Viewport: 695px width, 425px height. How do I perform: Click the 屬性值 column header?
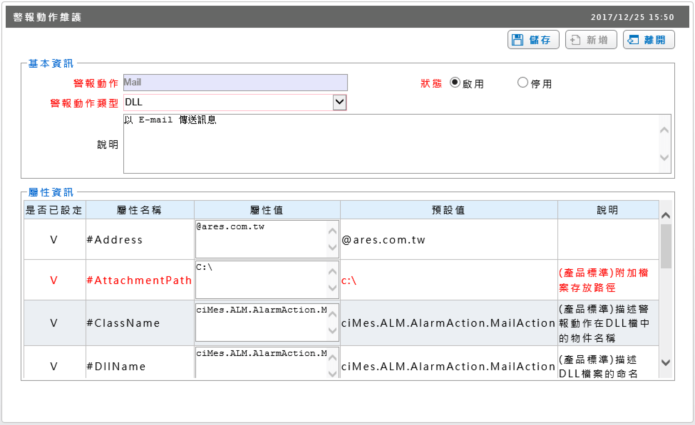click(267, 210)
